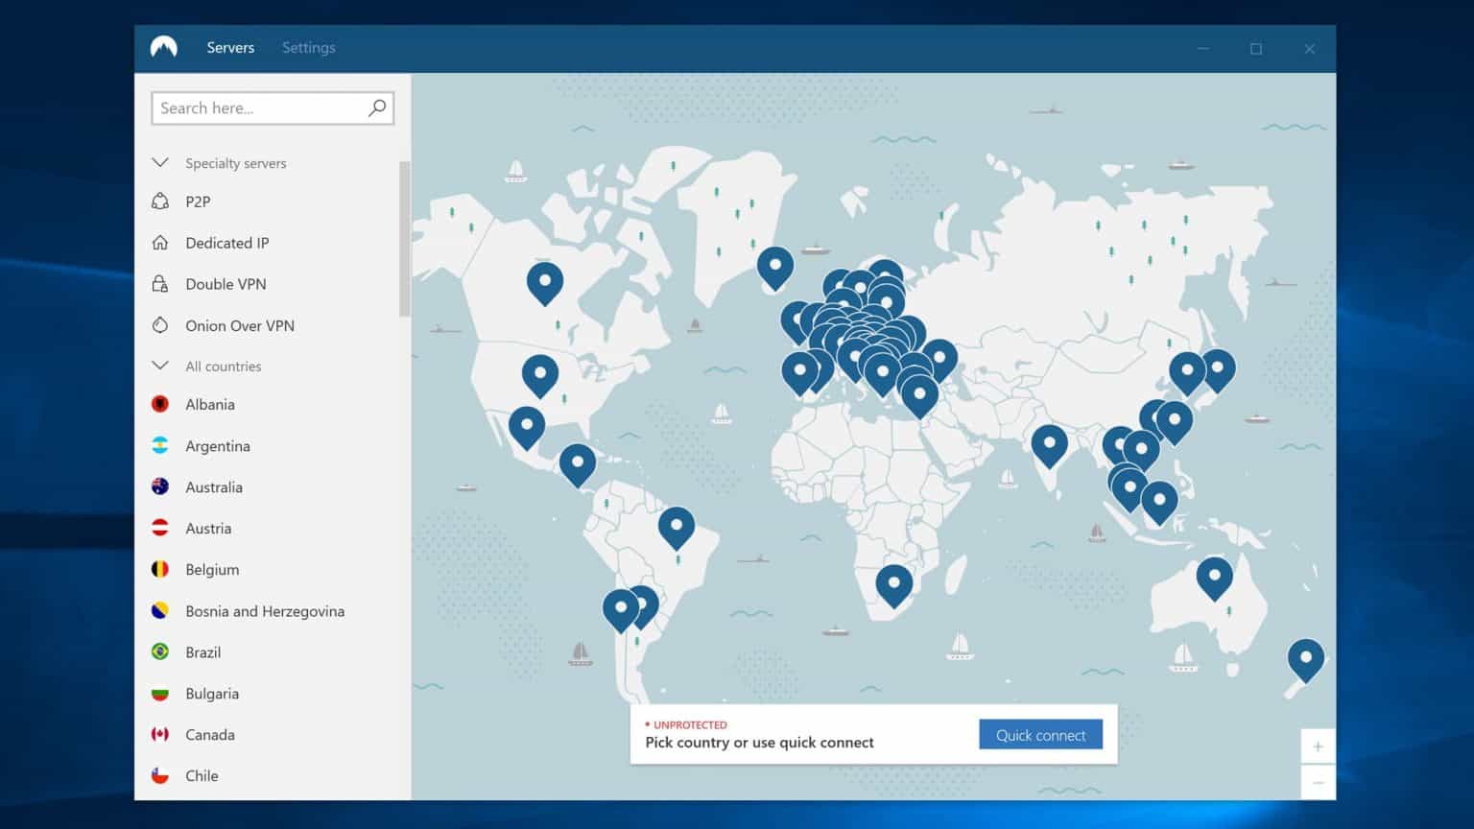Viewport: 1474px width, 829px height.
Task: Click the Australia flag icon
Action: pos(160,486)
